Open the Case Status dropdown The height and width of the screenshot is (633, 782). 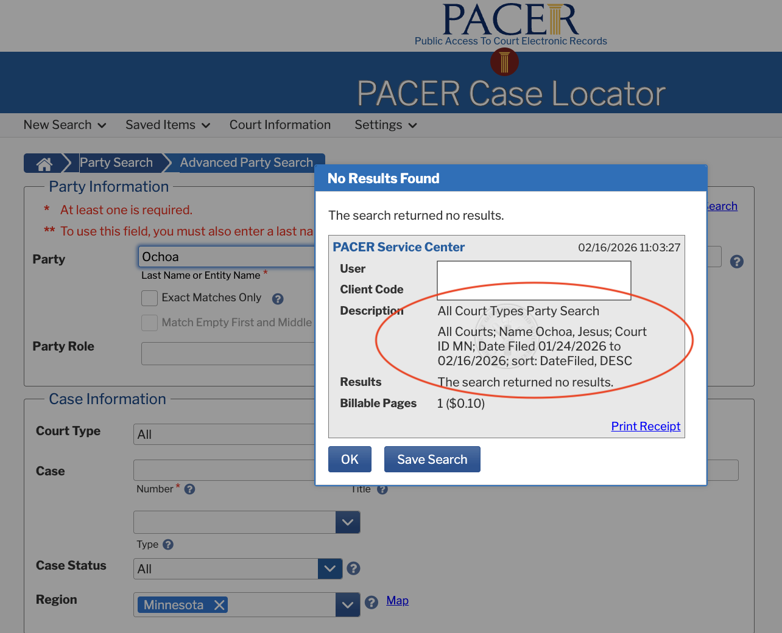tap(329, 569)
